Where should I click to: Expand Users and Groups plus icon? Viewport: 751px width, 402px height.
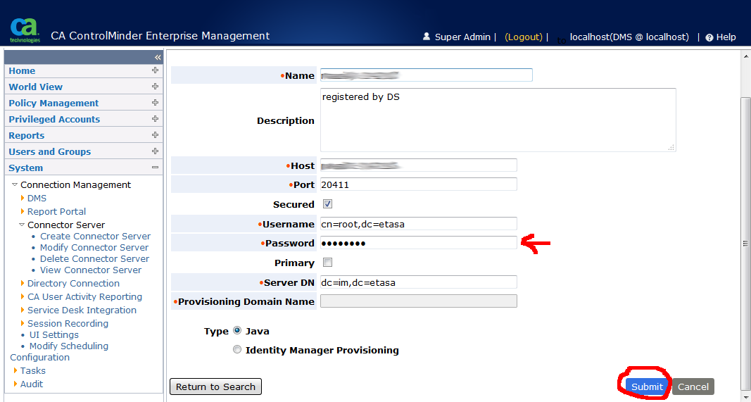pos(155,151)
